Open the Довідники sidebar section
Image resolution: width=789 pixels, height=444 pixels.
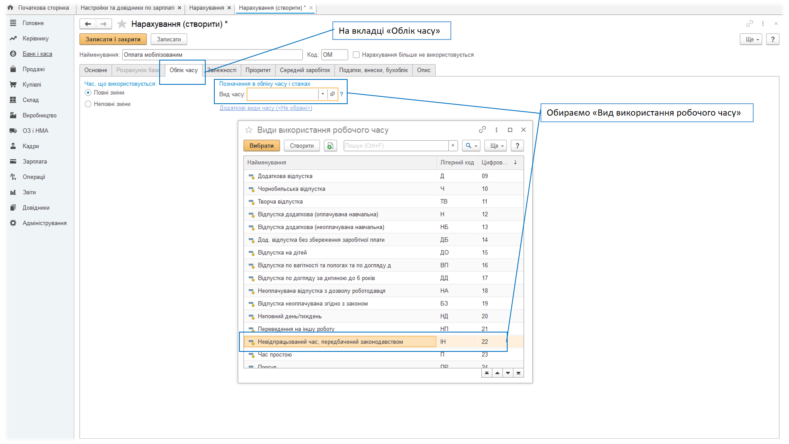click(x=36, y=208)
